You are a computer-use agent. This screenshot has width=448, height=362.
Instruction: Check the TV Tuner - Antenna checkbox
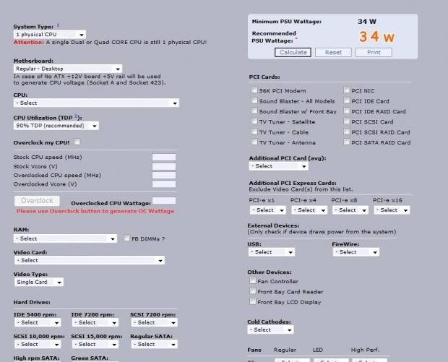click(254, 142)
